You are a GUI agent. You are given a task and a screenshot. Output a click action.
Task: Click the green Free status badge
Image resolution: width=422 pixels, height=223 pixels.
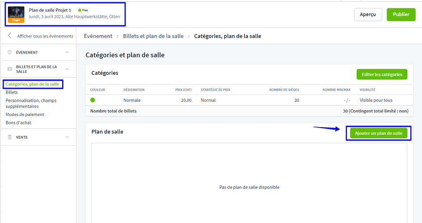click(83, 10)
